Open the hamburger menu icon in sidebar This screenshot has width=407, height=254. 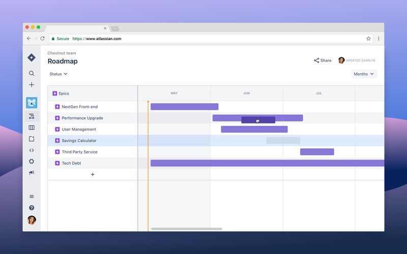pyautogui.click(x=32, y=197)
